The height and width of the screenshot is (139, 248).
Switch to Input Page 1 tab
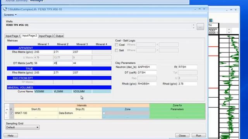pos(13,36)
